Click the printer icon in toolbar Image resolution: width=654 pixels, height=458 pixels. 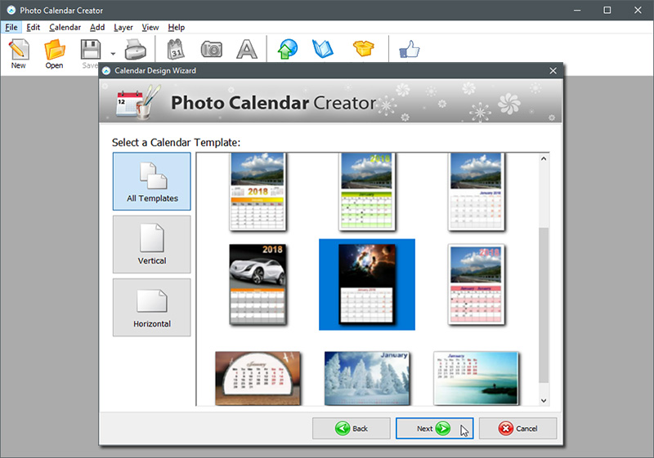pyautogui.click(x=136, y=50)
